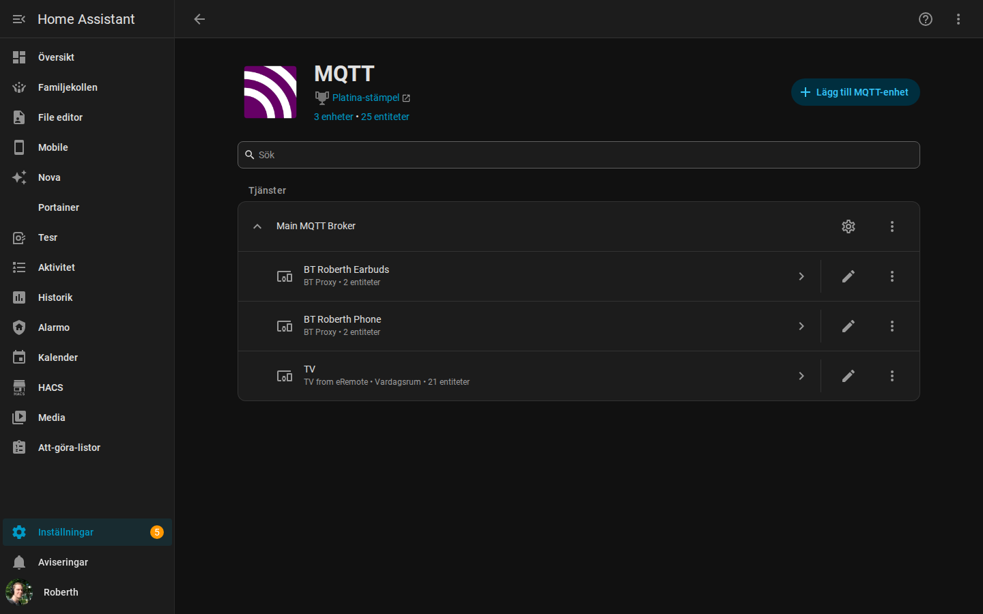Open Portainer from sidebar
983x614 pixels.
87,207
